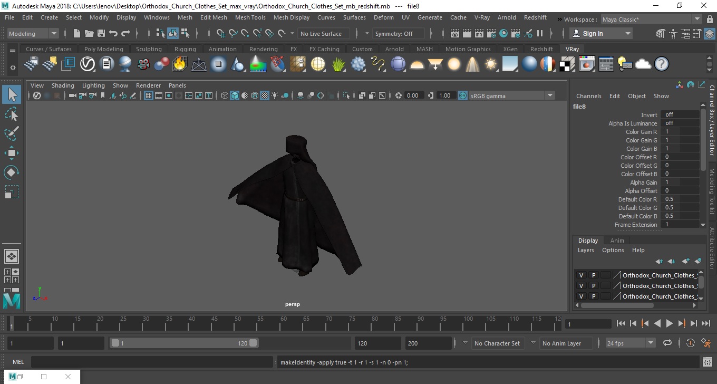Open the No Live Surface field
The width and height of the screenshot is (717, 384).
pyautogui.click(x=323, y=33)
